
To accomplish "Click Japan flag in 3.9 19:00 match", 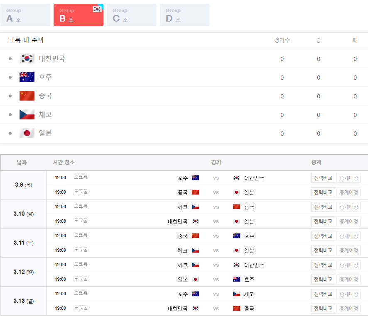I will [236, 192].
